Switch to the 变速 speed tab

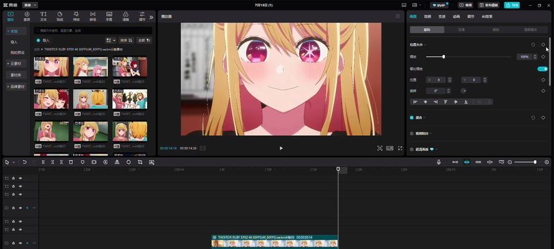(442, 17)
